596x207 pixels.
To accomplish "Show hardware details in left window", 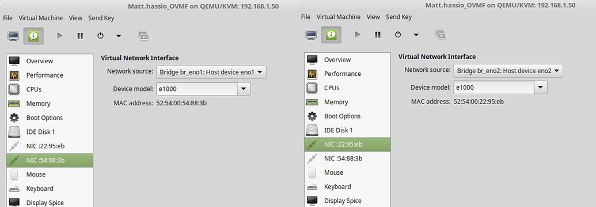I will tap(34, 36).
